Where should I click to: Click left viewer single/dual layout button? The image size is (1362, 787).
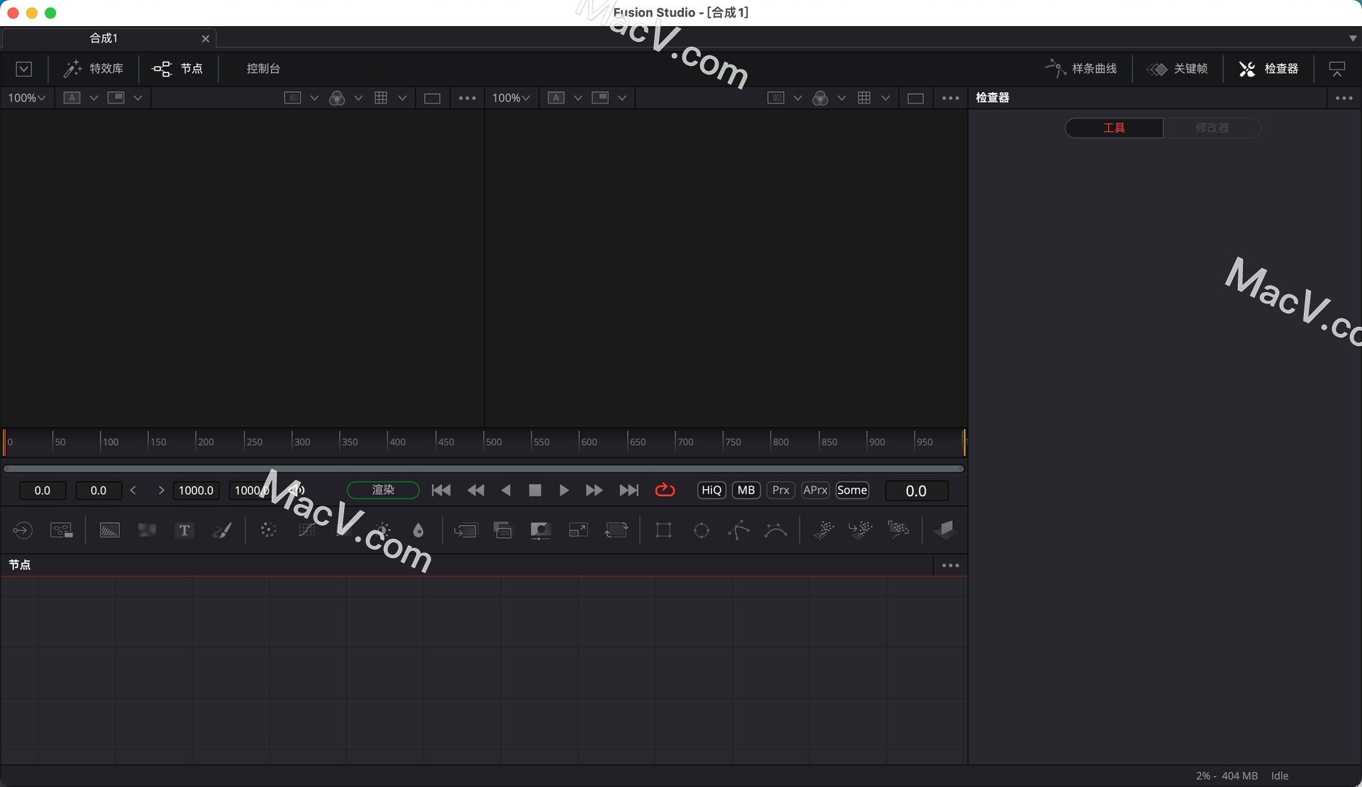(432, 98)
